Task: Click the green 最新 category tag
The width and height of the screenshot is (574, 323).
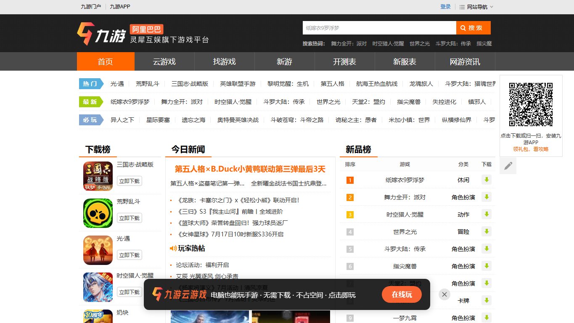Action: coord(91,102)
